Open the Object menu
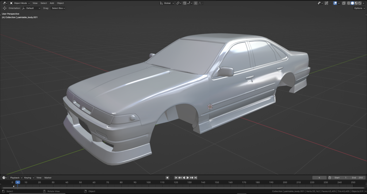 pyautogui.click(x=60, y=3)
